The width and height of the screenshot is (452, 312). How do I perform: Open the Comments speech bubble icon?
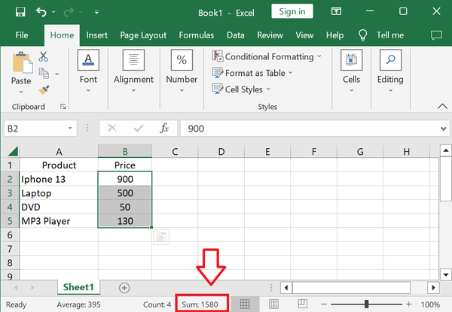point(436,35)
